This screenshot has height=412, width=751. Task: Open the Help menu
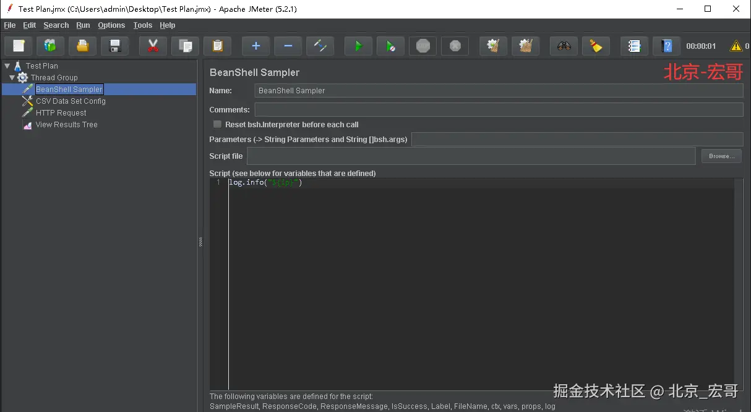pos(168,25)
